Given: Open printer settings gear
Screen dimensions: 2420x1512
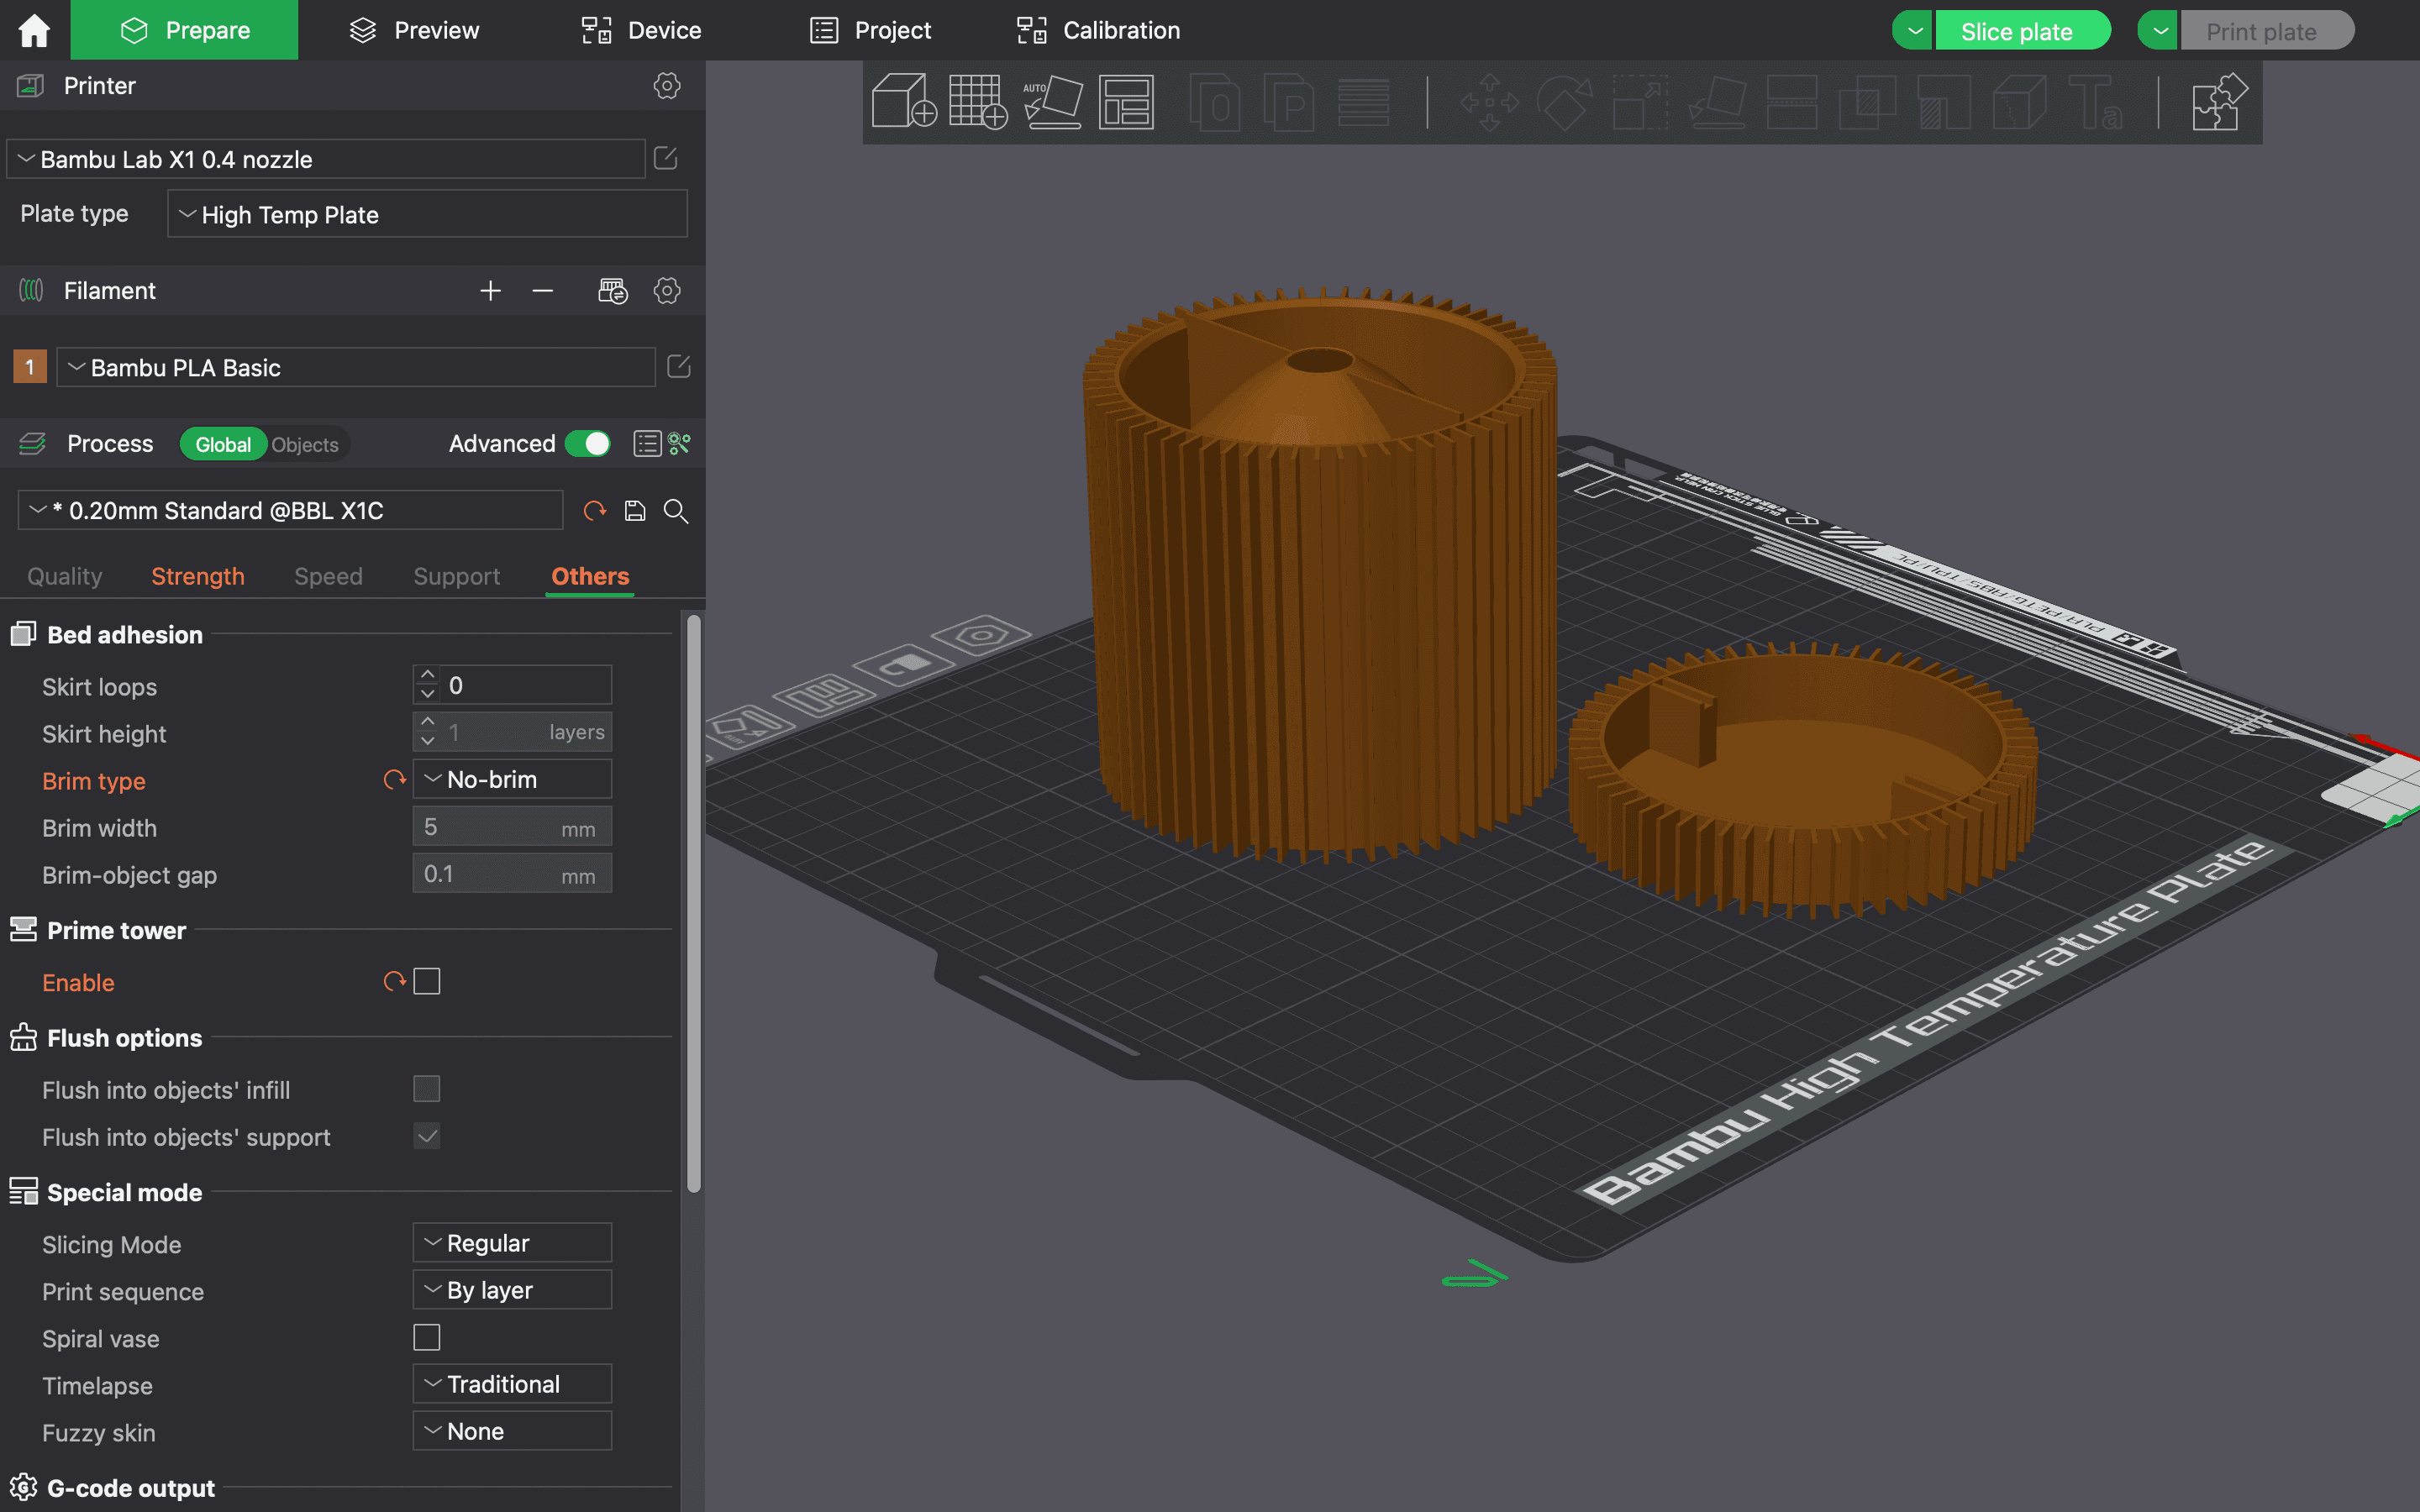Looking at the screenshot, I should click(667, 85).
